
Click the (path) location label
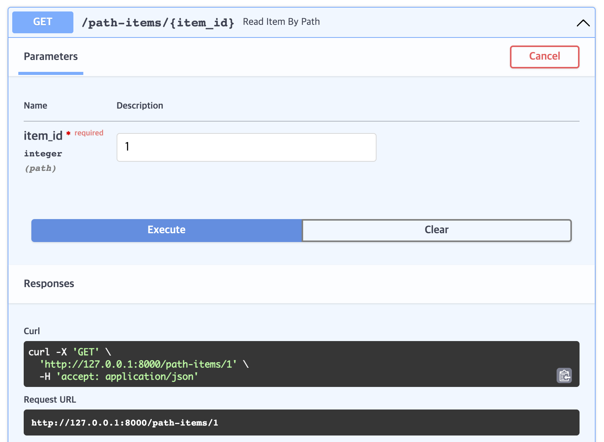pos(41,168)
